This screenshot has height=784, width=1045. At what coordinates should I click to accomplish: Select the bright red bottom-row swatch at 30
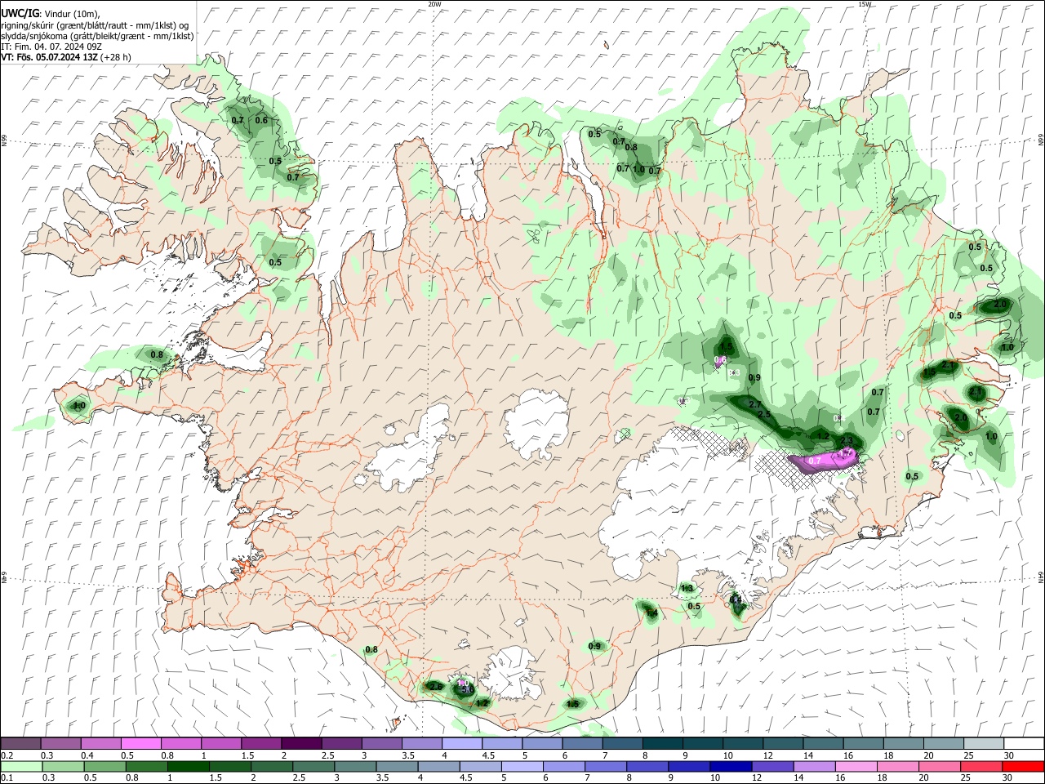coord(1024,766)
